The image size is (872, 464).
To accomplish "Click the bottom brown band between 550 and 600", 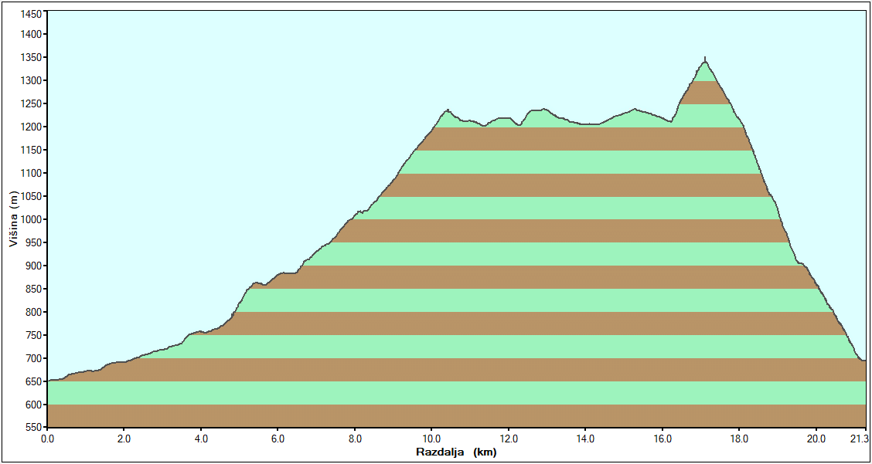I will (x=456, y=416).
